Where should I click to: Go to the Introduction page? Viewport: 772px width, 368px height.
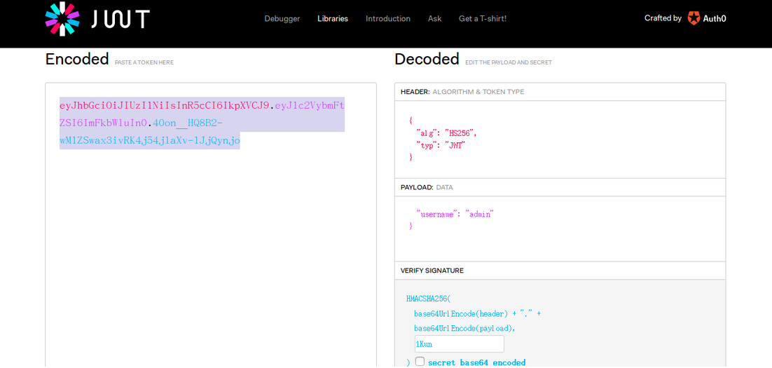pyautogui.click(x=388, y=19)
